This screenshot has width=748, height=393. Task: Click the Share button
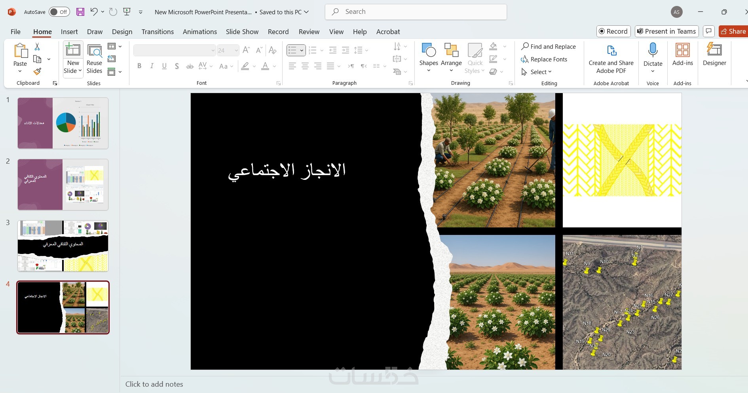pos(733,31)
